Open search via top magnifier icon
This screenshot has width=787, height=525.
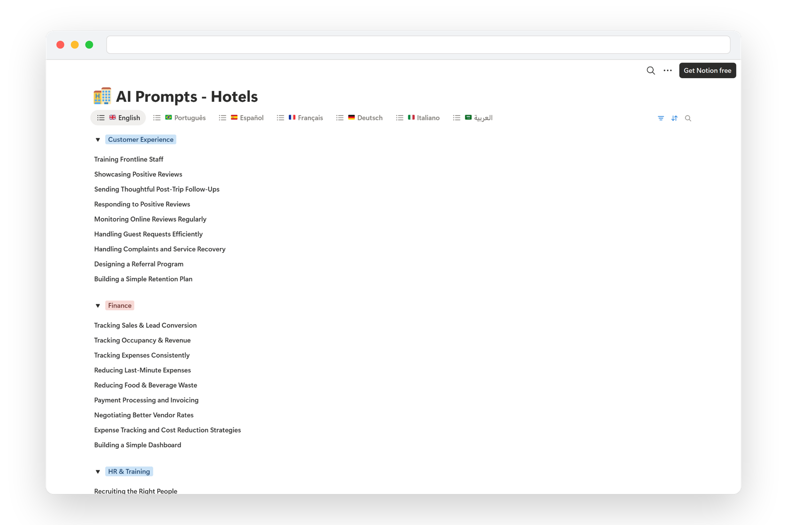point(651,70)
